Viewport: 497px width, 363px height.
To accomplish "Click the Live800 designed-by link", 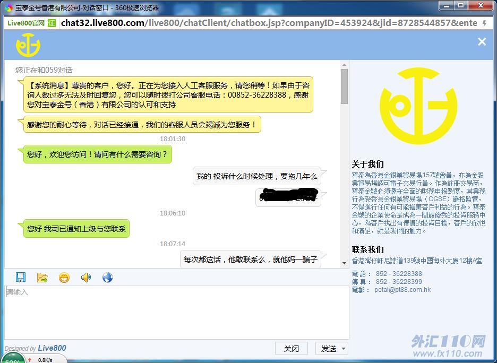I will click(x=52, y=348).
